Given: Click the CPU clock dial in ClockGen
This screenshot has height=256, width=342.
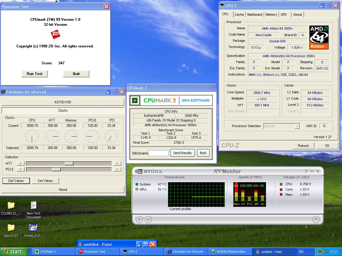Looking at the screenshot, I should (32, 137).
